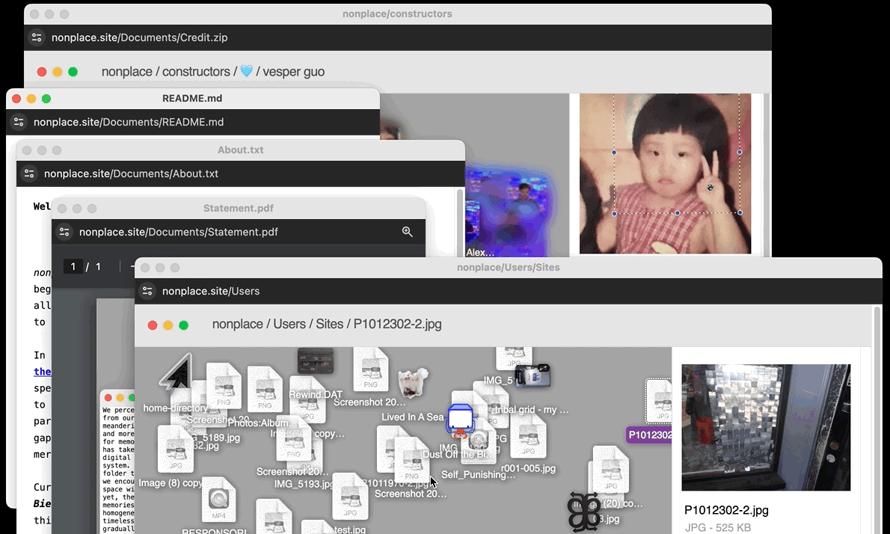
Task: Open site settings icon in nonplace.site/Users address bar
Action: (147, 291)
